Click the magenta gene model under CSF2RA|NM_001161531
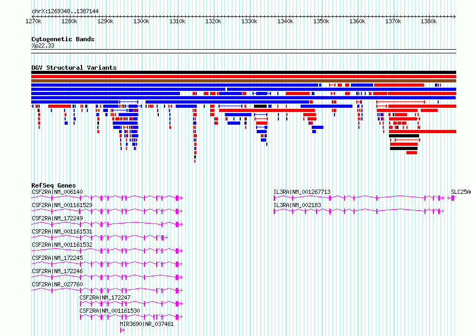 [99, 238]
